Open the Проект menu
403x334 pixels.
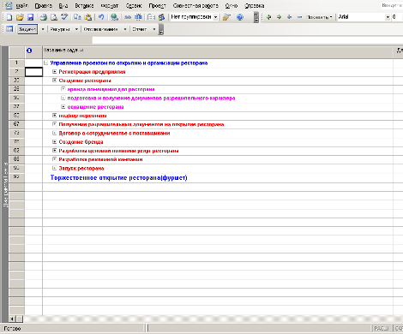[157, 6]
